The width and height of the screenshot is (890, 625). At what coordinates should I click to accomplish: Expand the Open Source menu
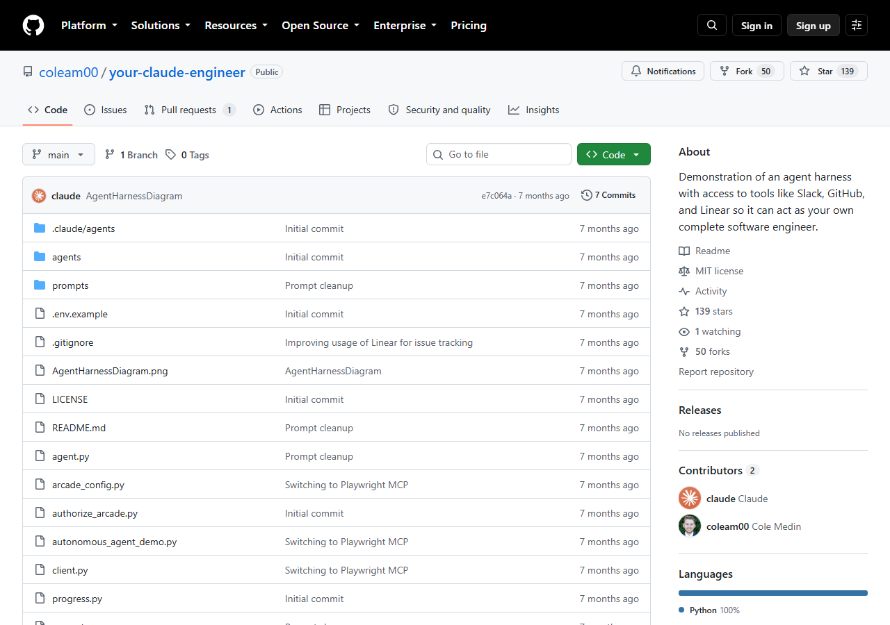tap(321, 25)
